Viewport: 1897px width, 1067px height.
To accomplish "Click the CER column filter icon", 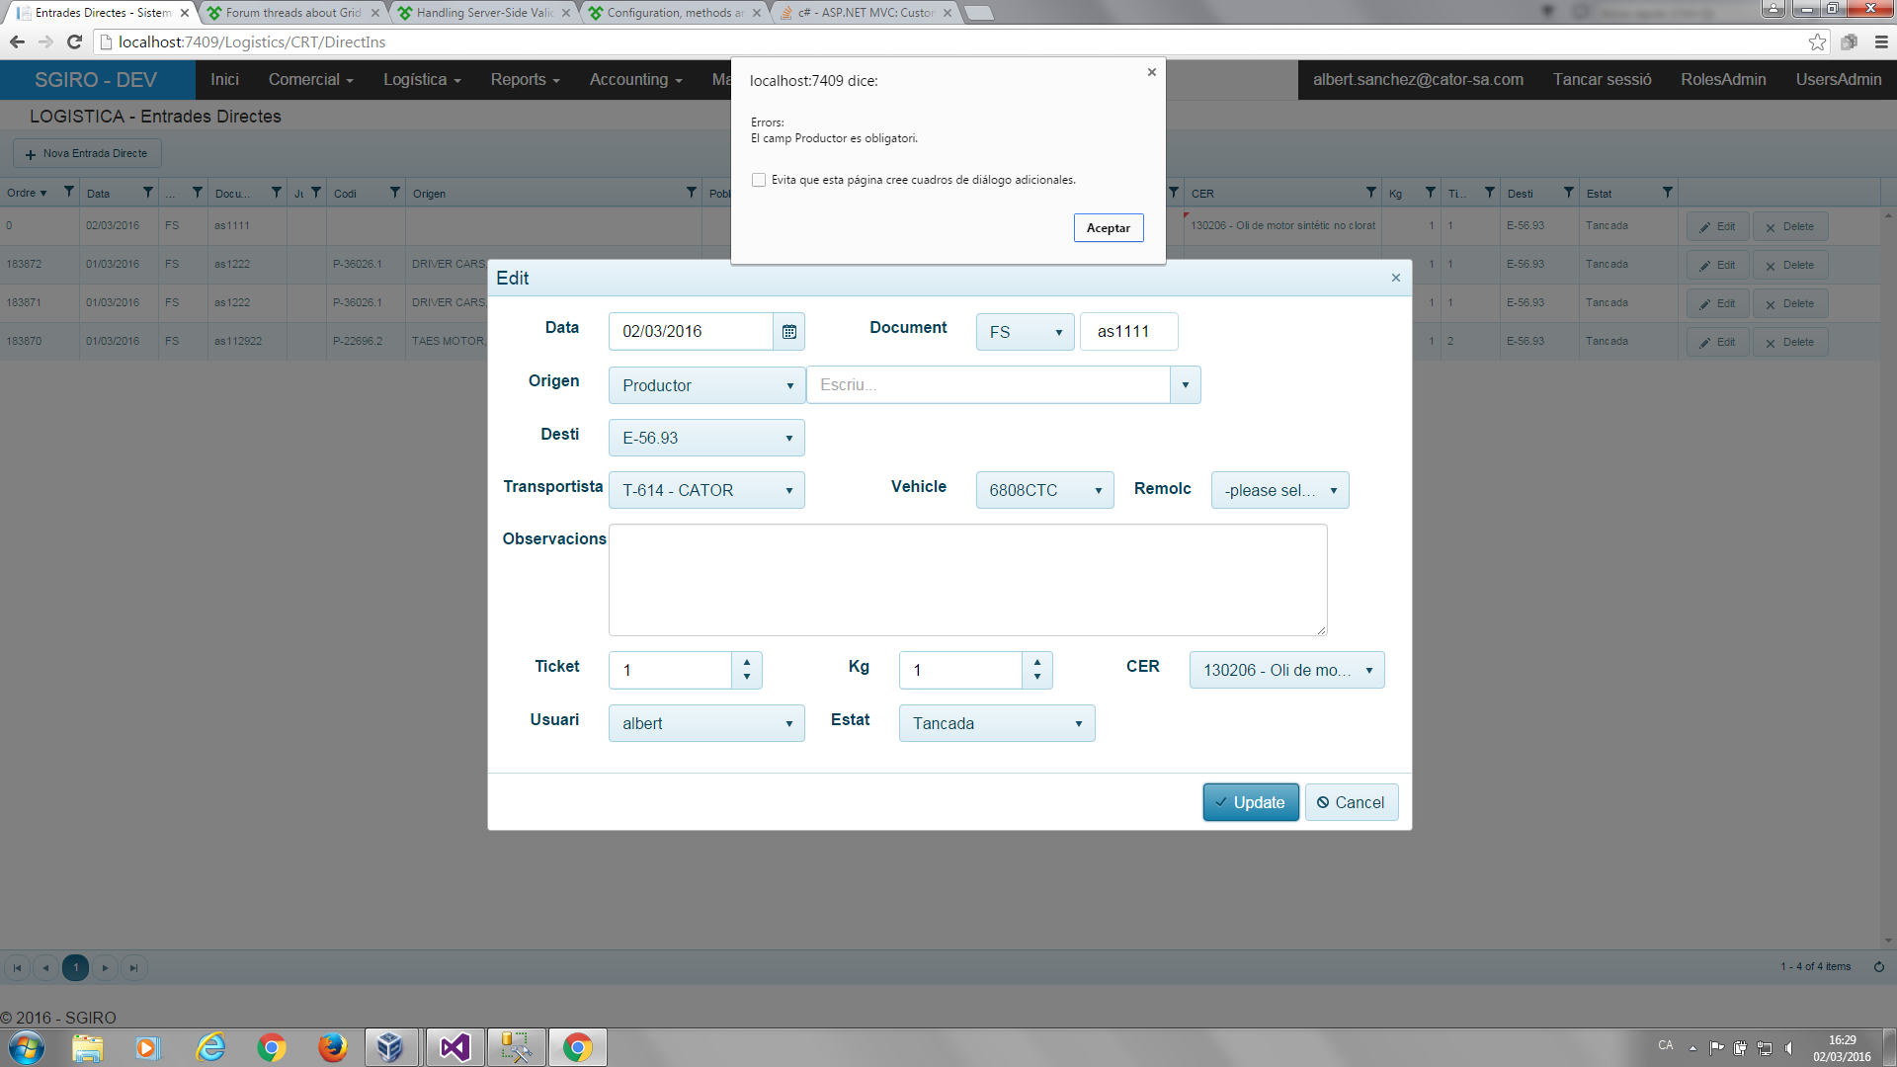I will (x=1370, y=193).
